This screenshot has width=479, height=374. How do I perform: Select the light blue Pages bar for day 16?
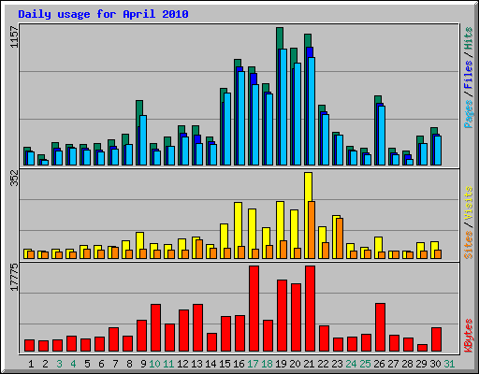241,118
